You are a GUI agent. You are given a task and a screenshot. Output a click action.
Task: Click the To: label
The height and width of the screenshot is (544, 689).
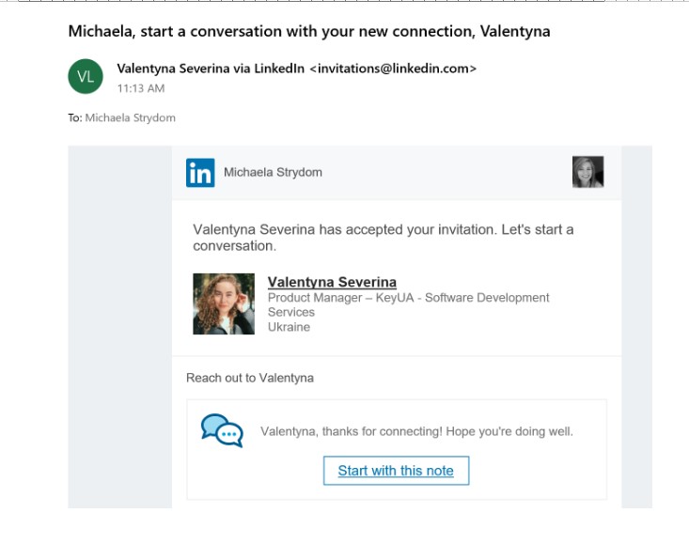point(75,117)
